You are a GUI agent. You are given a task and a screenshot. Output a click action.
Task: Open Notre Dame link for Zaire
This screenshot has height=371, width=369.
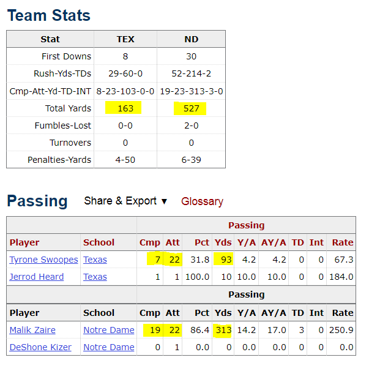pyautogui.click(x=108, y=330)
